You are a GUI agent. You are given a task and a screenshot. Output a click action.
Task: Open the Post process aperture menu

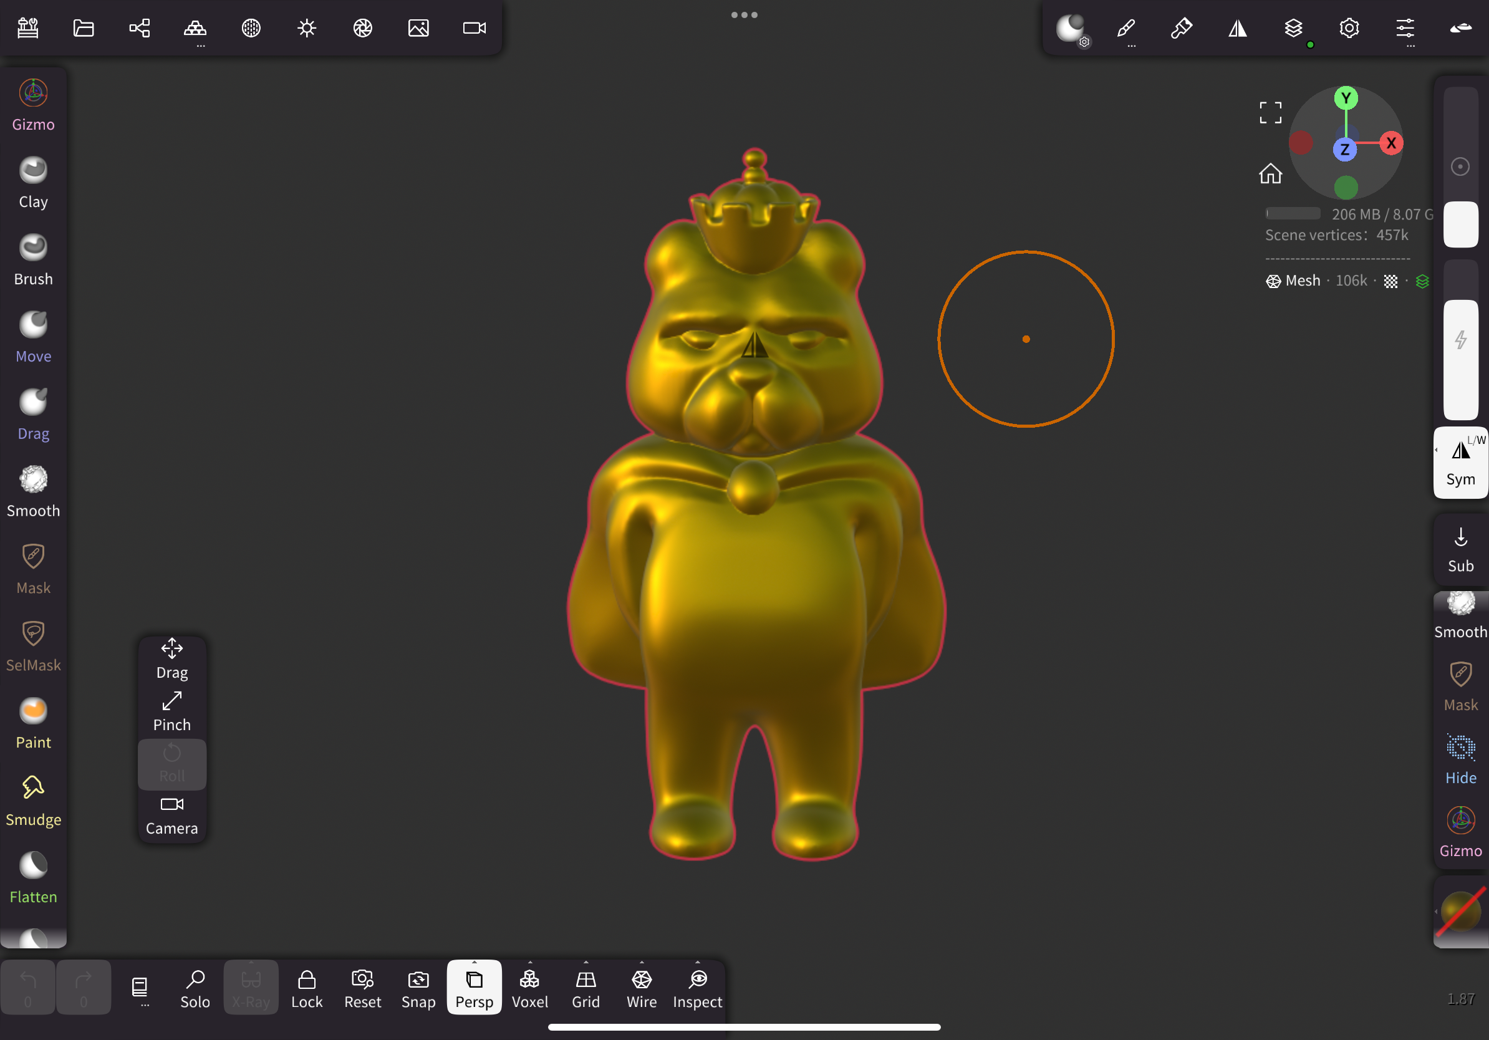pos(362,28)
